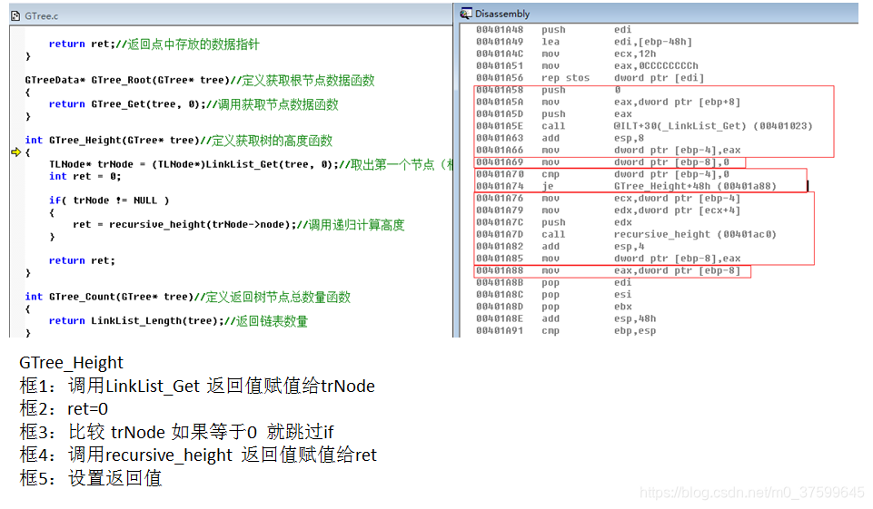Screen dimensions: 873x509
Task: Click disassembly line 00401A7C push edx
Action: coord(553,222)
